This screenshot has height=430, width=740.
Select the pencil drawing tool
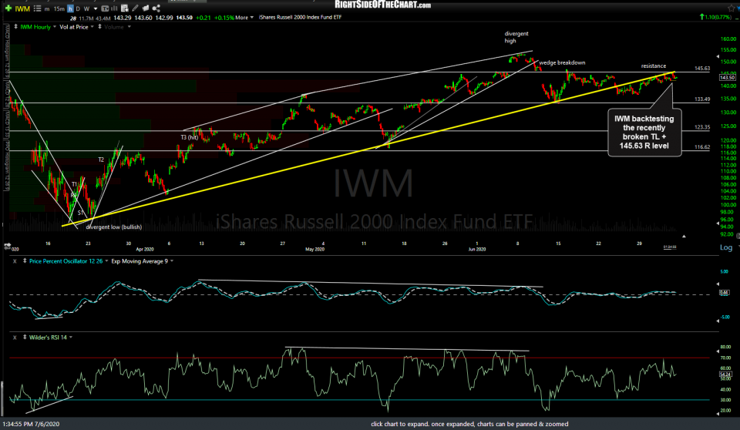pos(136,8)
